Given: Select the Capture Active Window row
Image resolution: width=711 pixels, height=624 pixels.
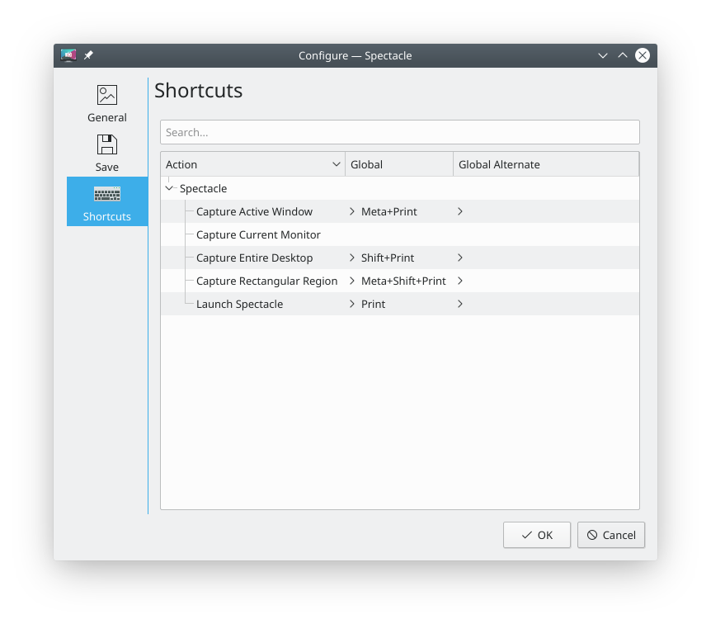Looking at the screenshot, I should coord(400,211).
